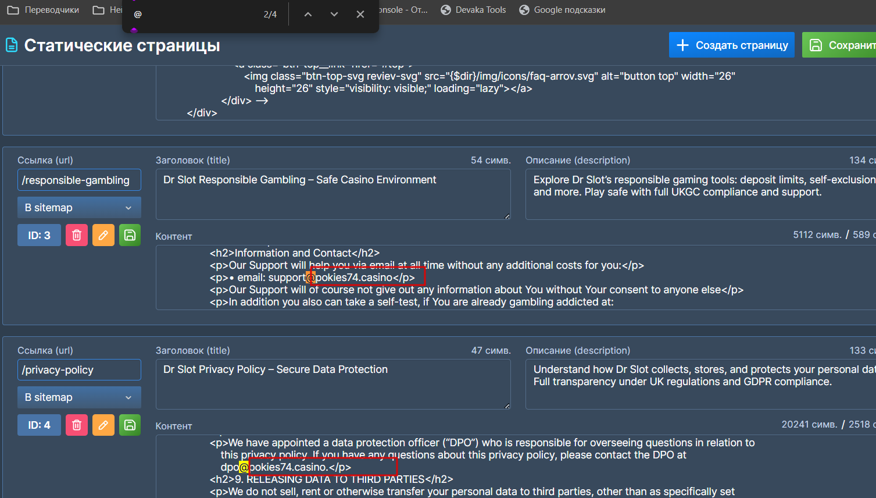Edit the responsible-gambling page with the pencil icon

pos(103,235)
